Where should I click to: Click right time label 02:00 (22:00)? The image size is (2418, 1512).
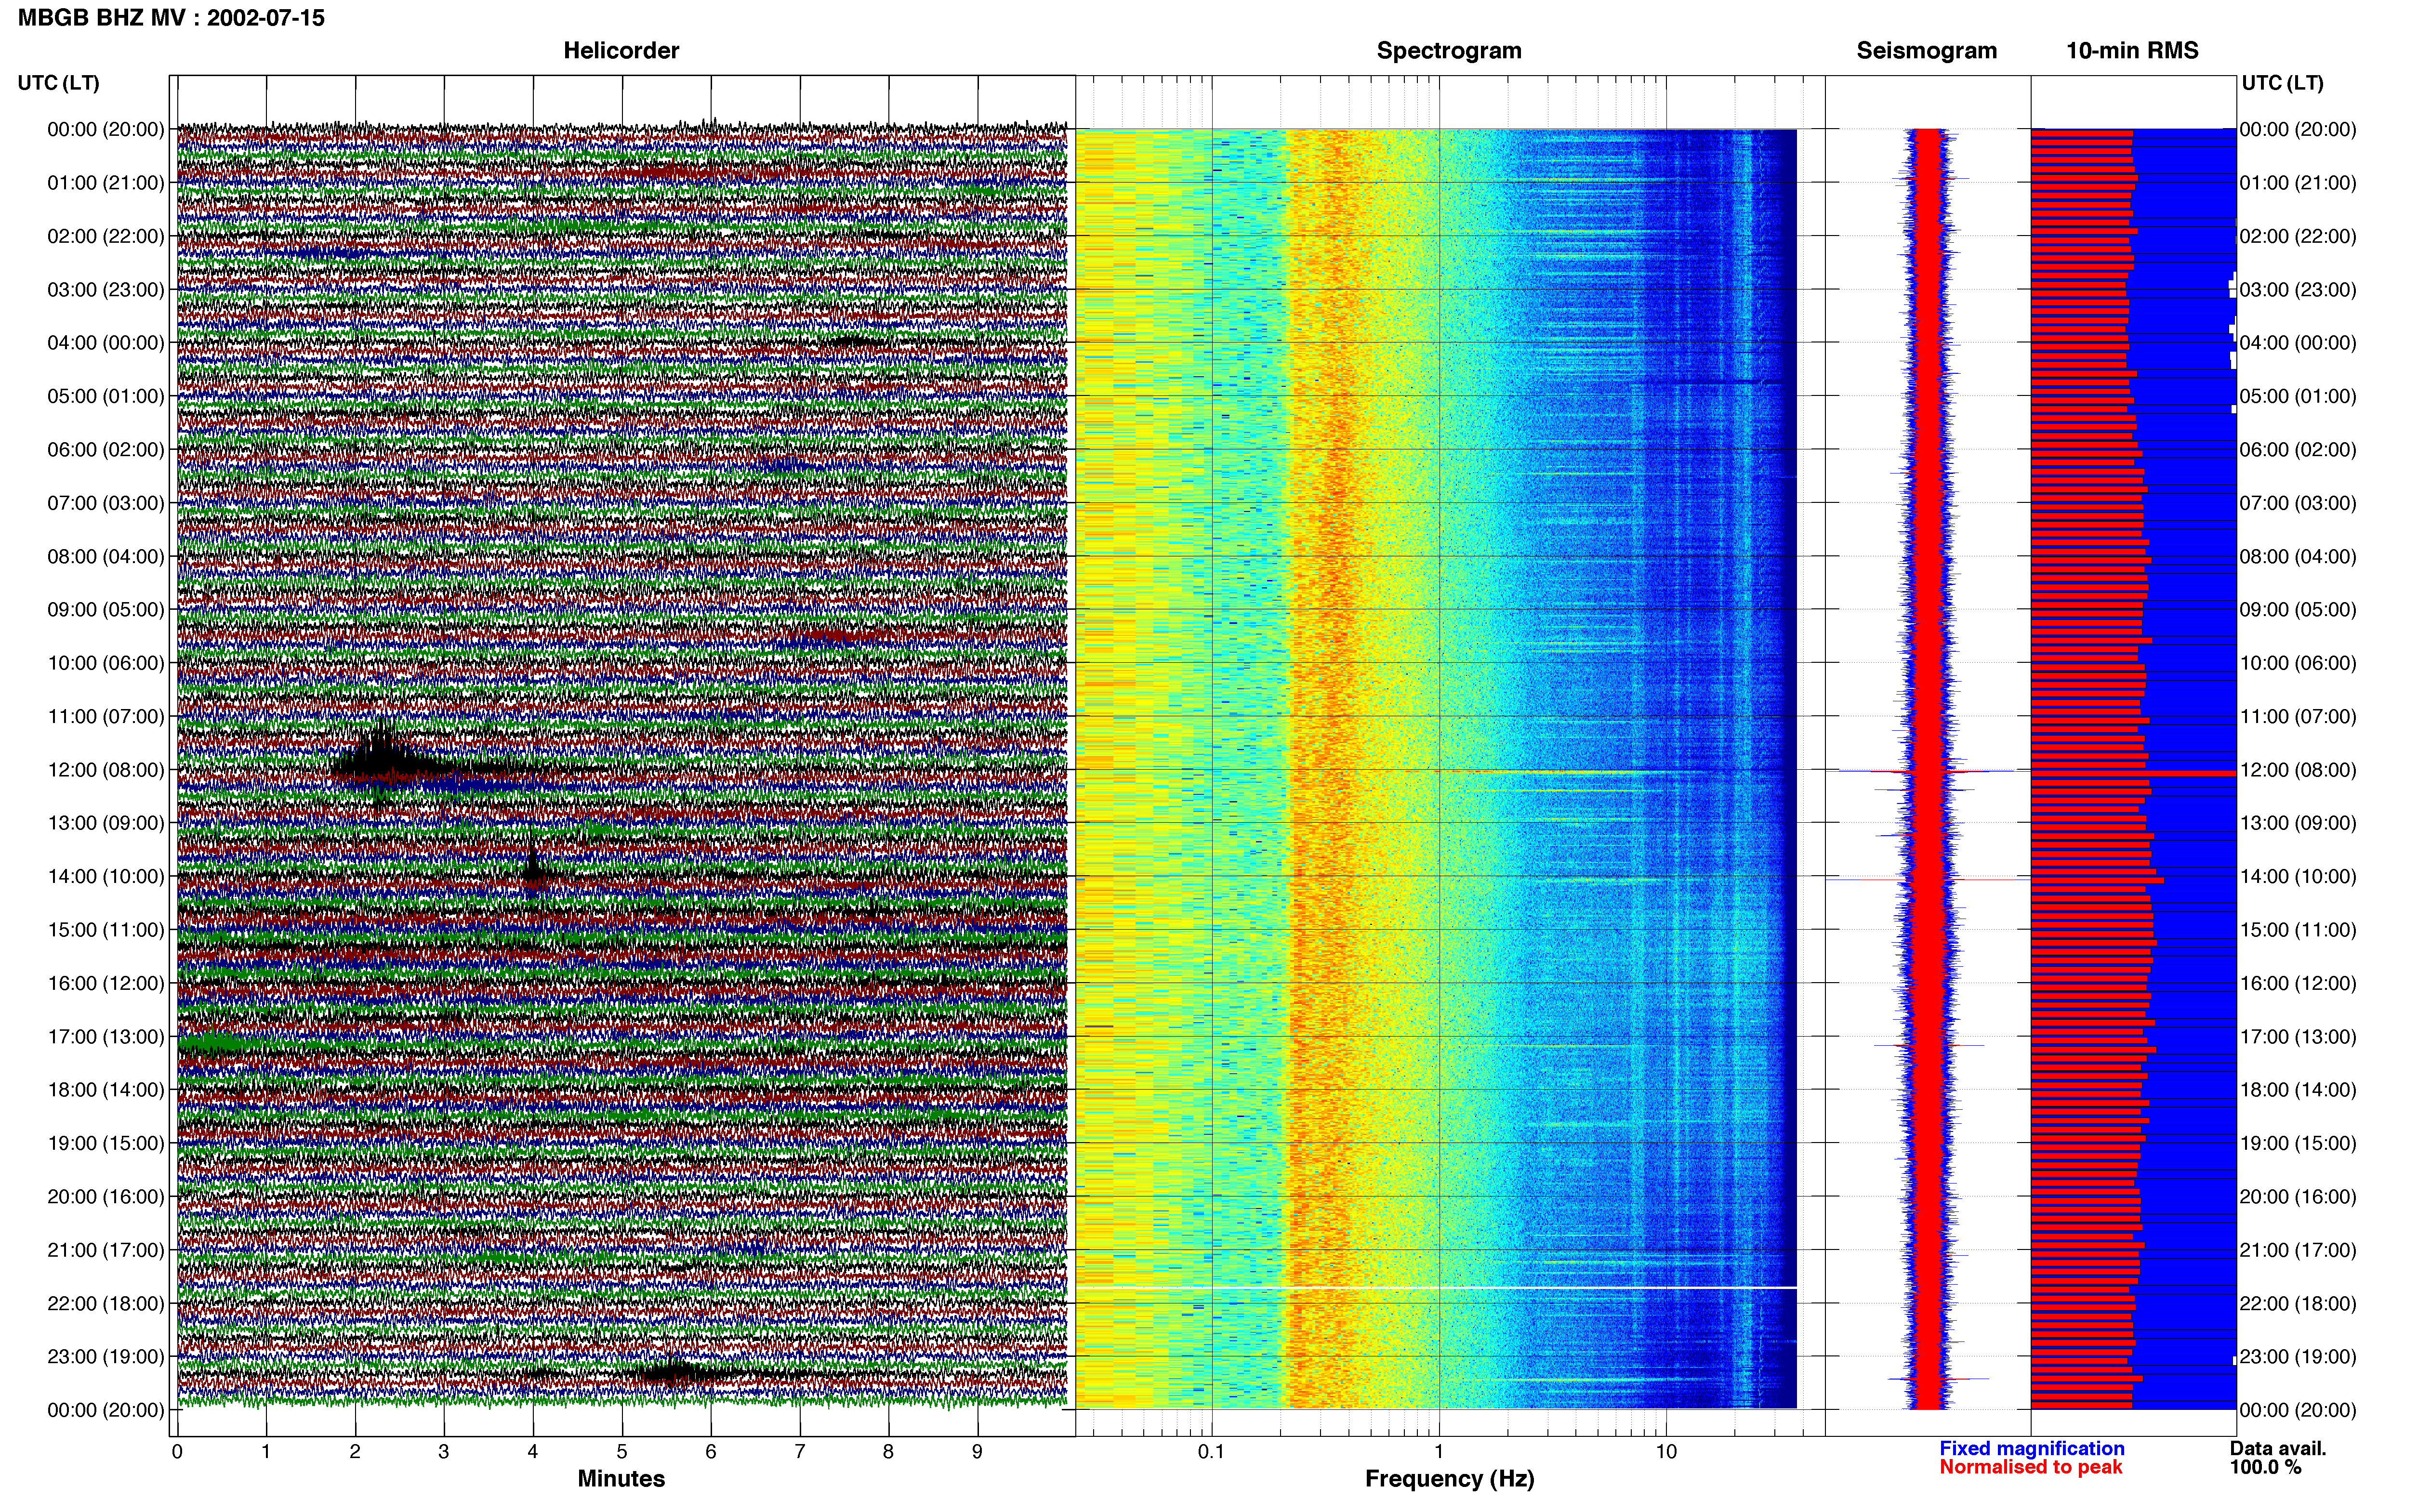point(2298,236)
